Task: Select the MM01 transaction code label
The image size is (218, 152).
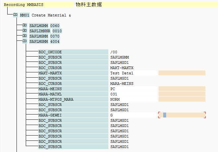Action: pos(25,15)
